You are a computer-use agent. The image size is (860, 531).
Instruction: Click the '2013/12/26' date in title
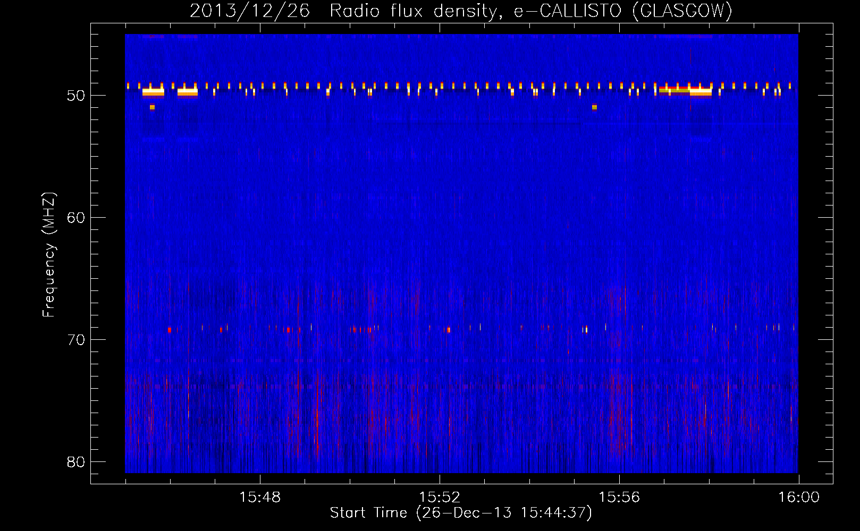(x=249, y=11)
